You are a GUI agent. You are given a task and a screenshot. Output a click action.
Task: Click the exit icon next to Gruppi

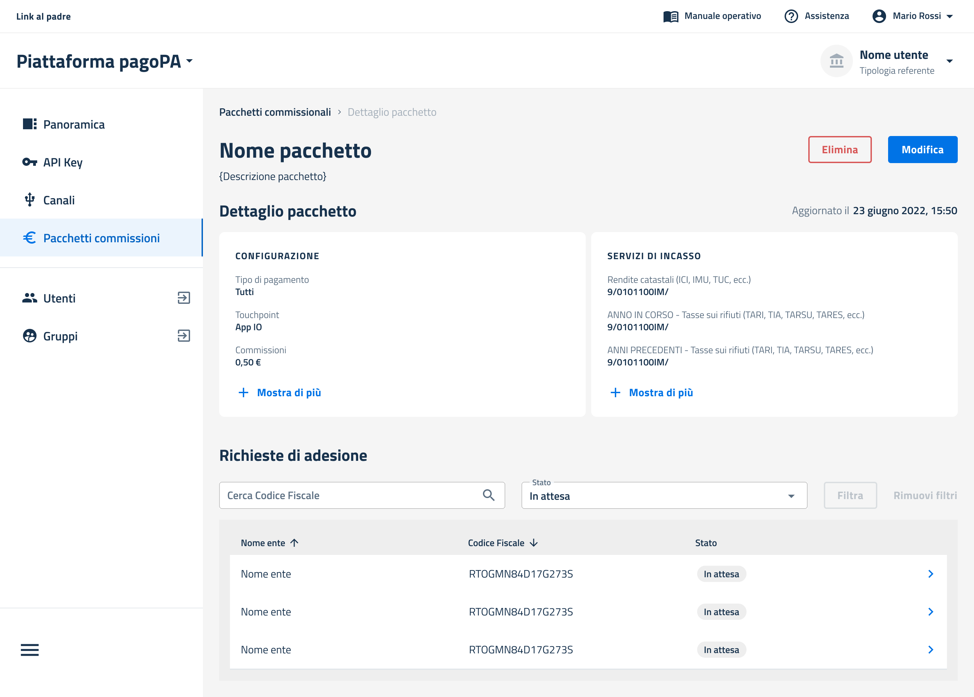click(x=184, y=336)
